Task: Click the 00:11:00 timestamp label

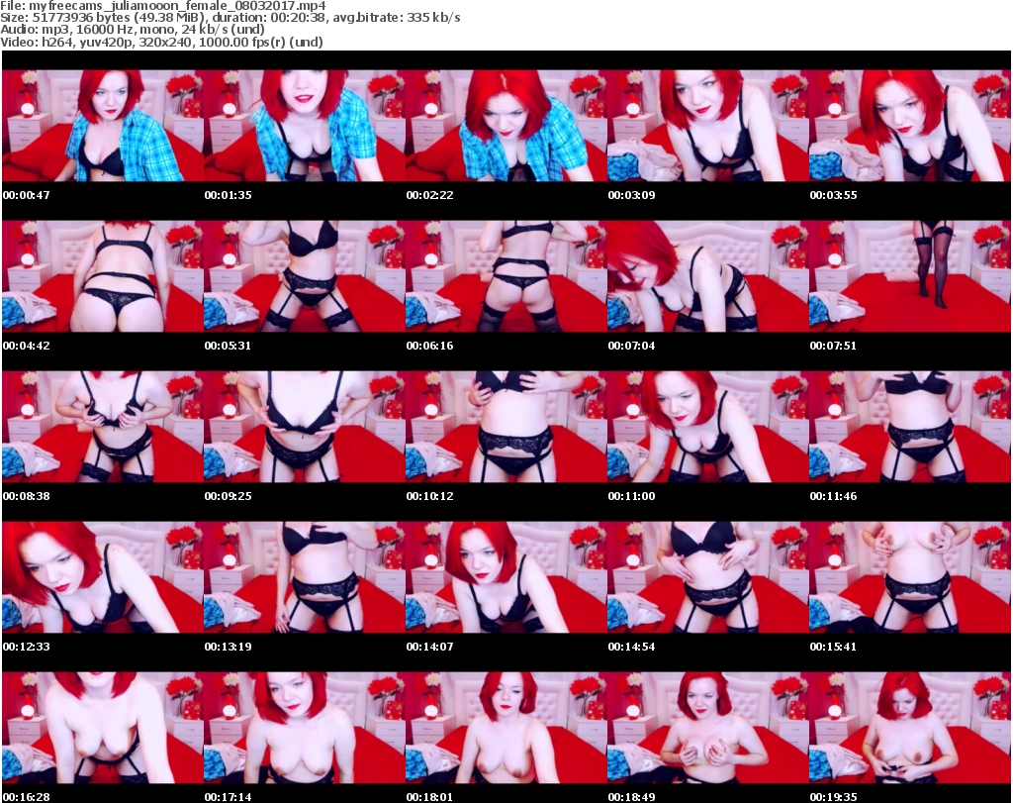Action: click(631, 496)
